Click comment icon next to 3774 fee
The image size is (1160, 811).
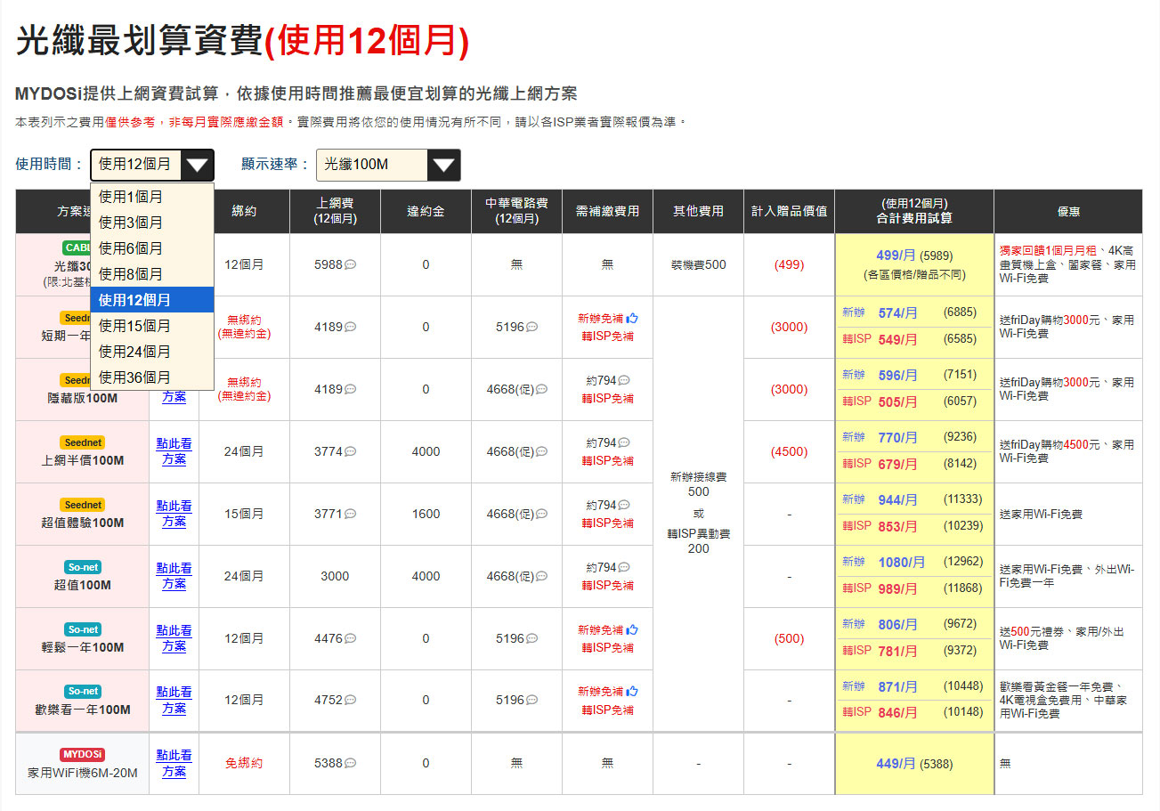coord(351,452)
